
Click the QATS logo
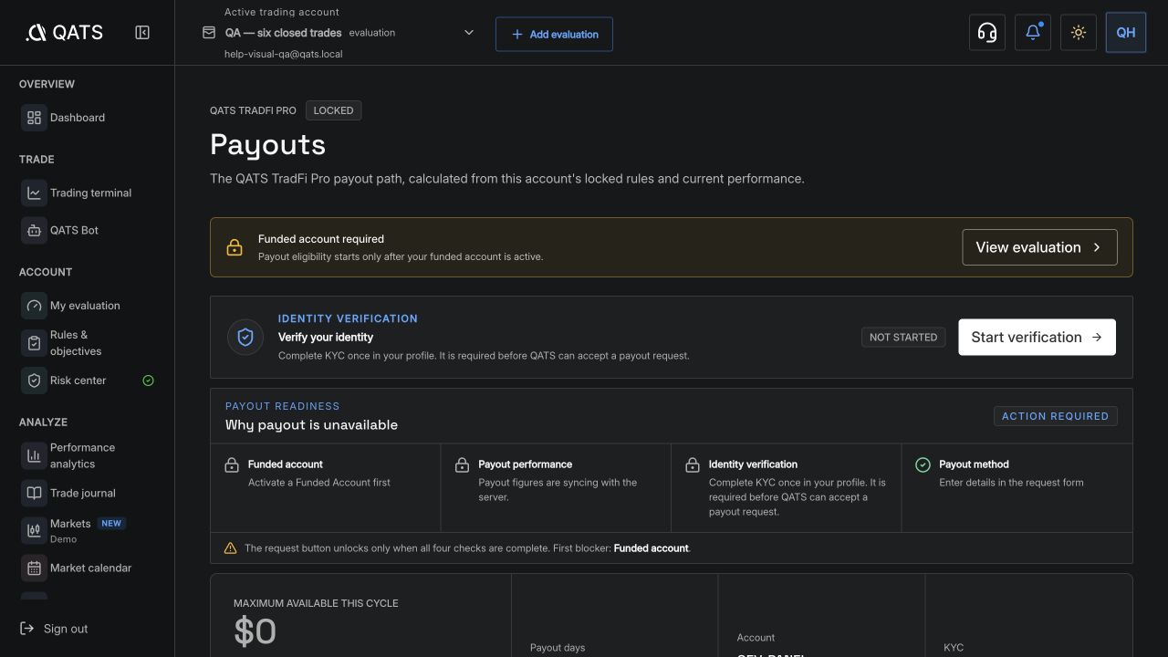64,33
